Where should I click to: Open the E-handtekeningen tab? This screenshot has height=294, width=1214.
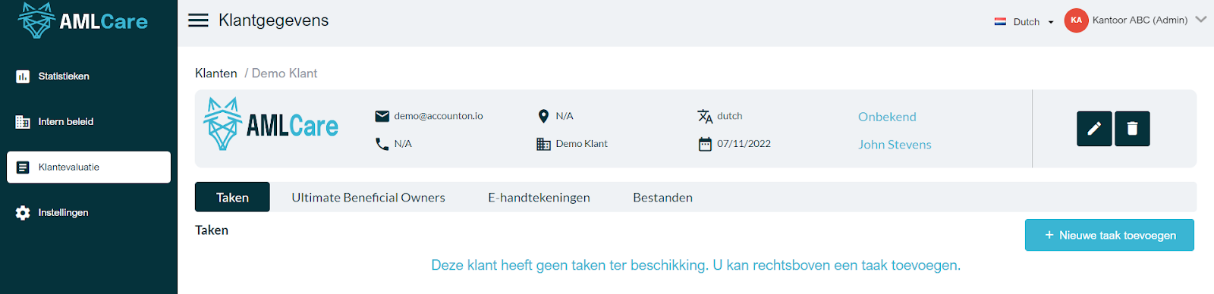(x=539, y=198)
